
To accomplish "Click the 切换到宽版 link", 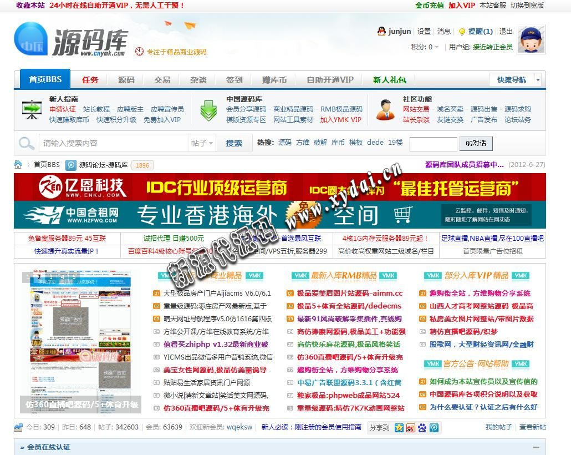I will tap(527, 6).
